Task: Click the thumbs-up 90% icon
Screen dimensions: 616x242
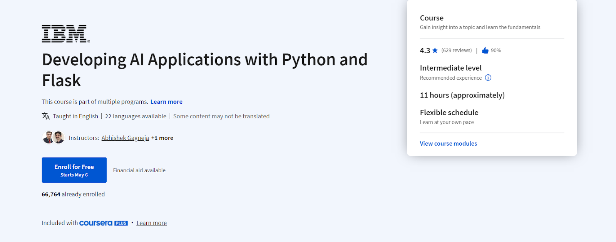Action: pos(485,50)
